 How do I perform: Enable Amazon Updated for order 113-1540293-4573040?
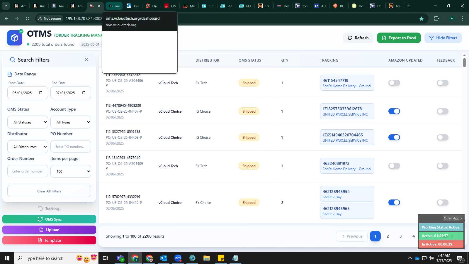[394, 166]
